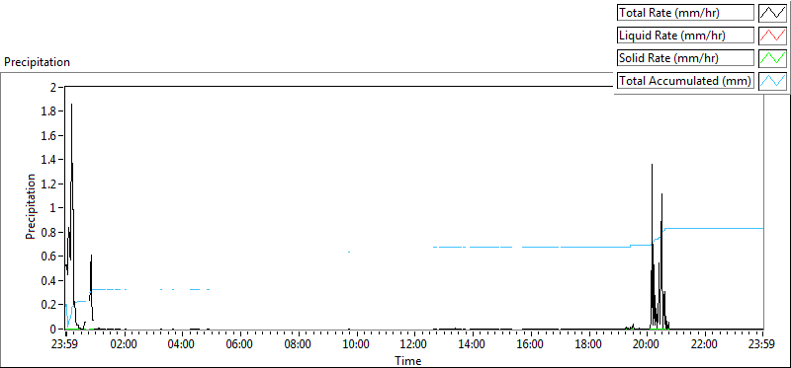
Task: Click the Total Accumulated blue line icon
Action: tap(773, 81)
